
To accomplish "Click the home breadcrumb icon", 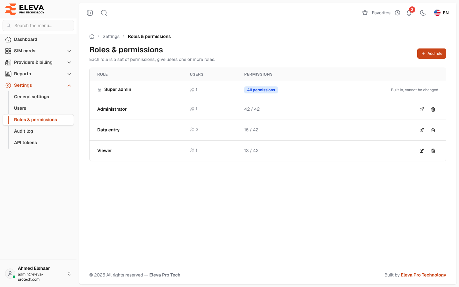I will [92, 36].
